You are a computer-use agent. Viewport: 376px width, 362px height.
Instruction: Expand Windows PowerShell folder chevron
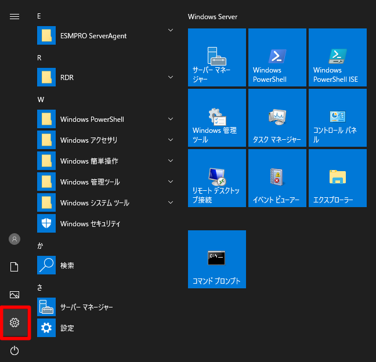click(171, 119)
